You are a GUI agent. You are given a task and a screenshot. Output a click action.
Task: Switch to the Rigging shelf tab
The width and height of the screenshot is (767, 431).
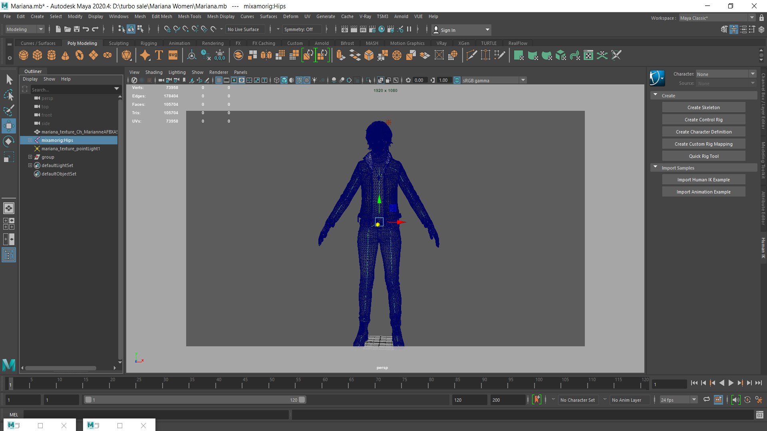coord(149,43)
